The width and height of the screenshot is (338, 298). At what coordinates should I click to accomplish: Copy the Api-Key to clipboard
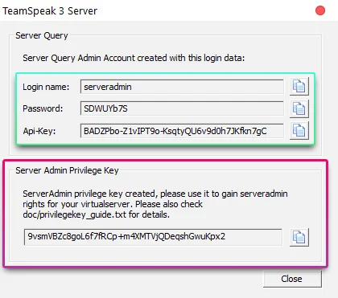[299, 130]
